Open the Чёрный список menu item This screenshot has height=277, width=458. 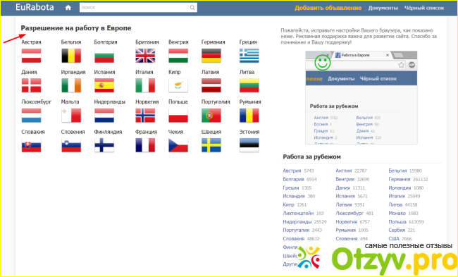coord(424,8)
